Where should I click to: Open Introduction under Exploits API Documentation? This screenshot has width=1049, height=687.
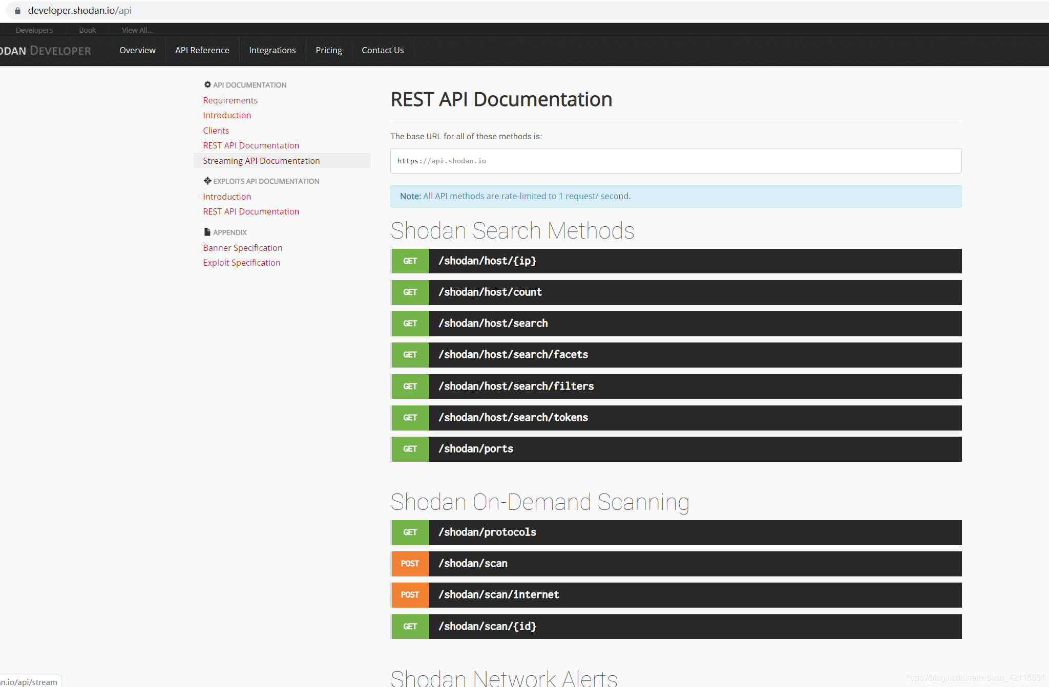point(227,197)
